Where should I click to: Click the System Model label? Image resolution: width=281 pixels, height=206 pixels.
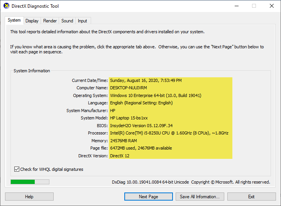tap(94, 118)
